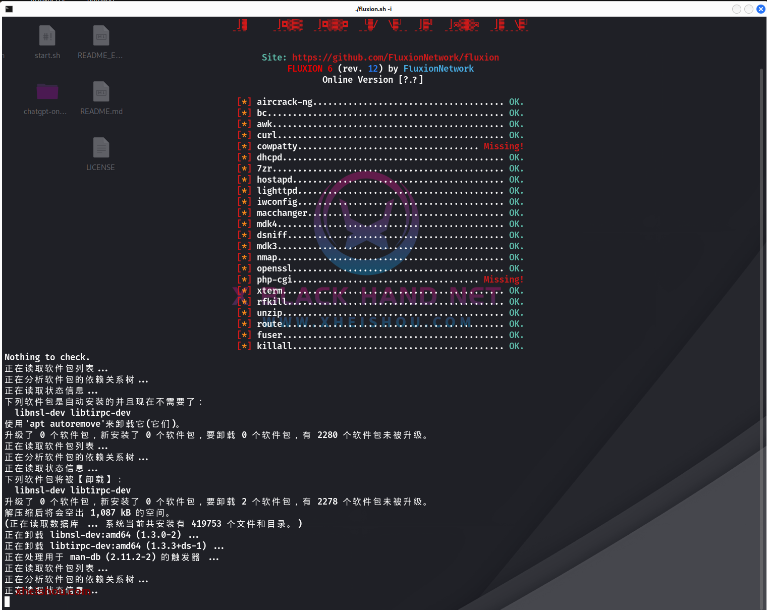Open the Fluxion GitHub site link
The height and width of the screenshot is (610, 767).
tap(396, 58)
